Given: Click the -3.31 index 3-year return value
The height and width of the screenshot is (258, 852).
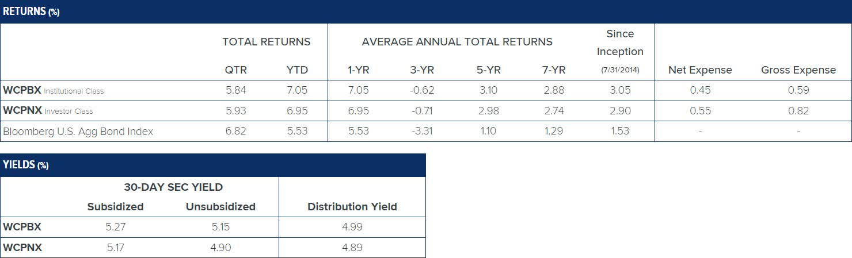Looking at the screenshot, I should pyautogui.click(x=421, y=131).
